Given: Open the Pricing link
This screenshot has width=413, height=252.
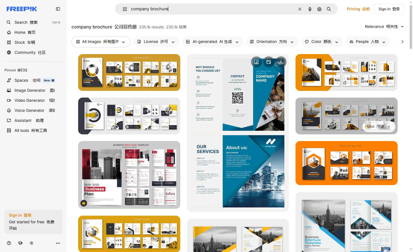Looking at the screenshot, I should (x=358, y=9).
